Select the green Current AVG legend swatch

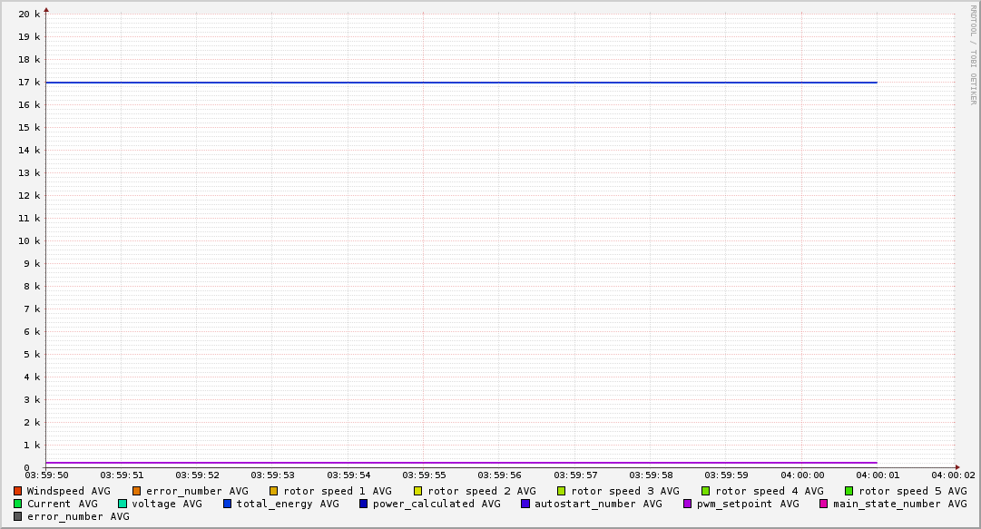pos(17,504)
